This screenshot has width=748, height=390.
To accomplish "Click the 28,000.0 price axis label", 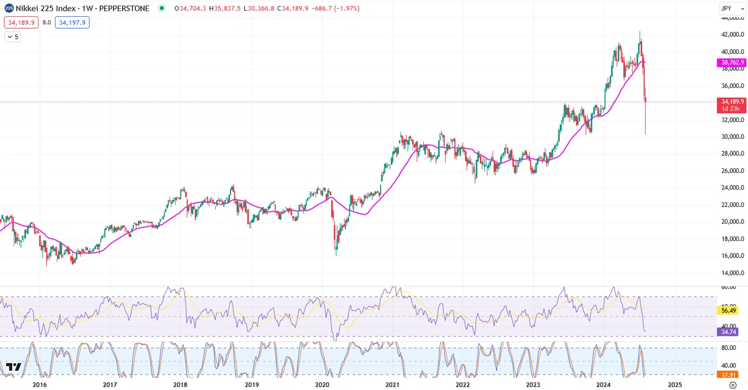I will point(733,154).
